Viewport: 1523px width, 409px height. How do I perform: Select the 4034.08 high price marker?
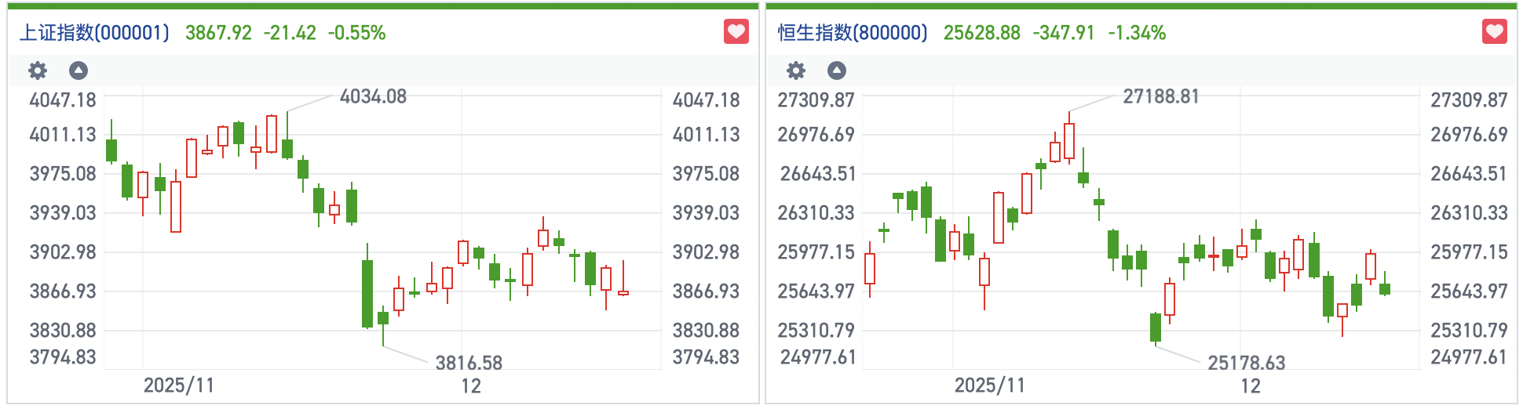(x=373, y=96)
